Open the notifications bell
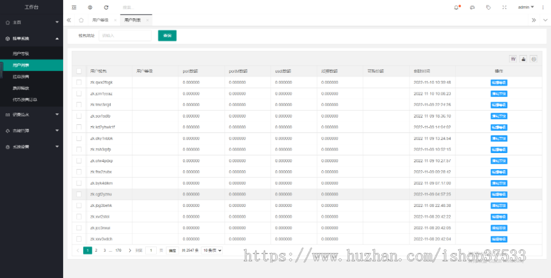Image resolution: width=551 pixels, height=278 pixels. point(457,7)
